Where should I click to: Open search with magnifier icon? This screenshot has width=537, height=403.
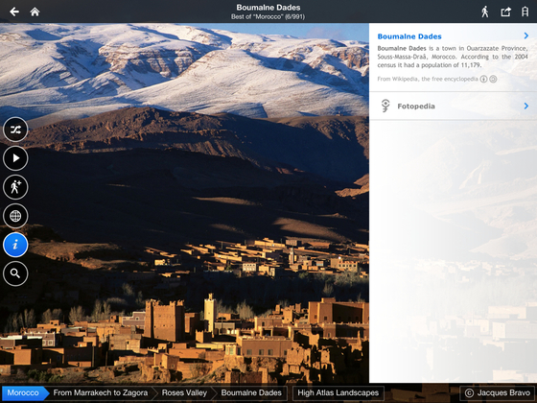point(15,273)
